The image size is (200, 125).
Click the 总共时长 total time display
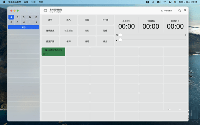point(127,25)
